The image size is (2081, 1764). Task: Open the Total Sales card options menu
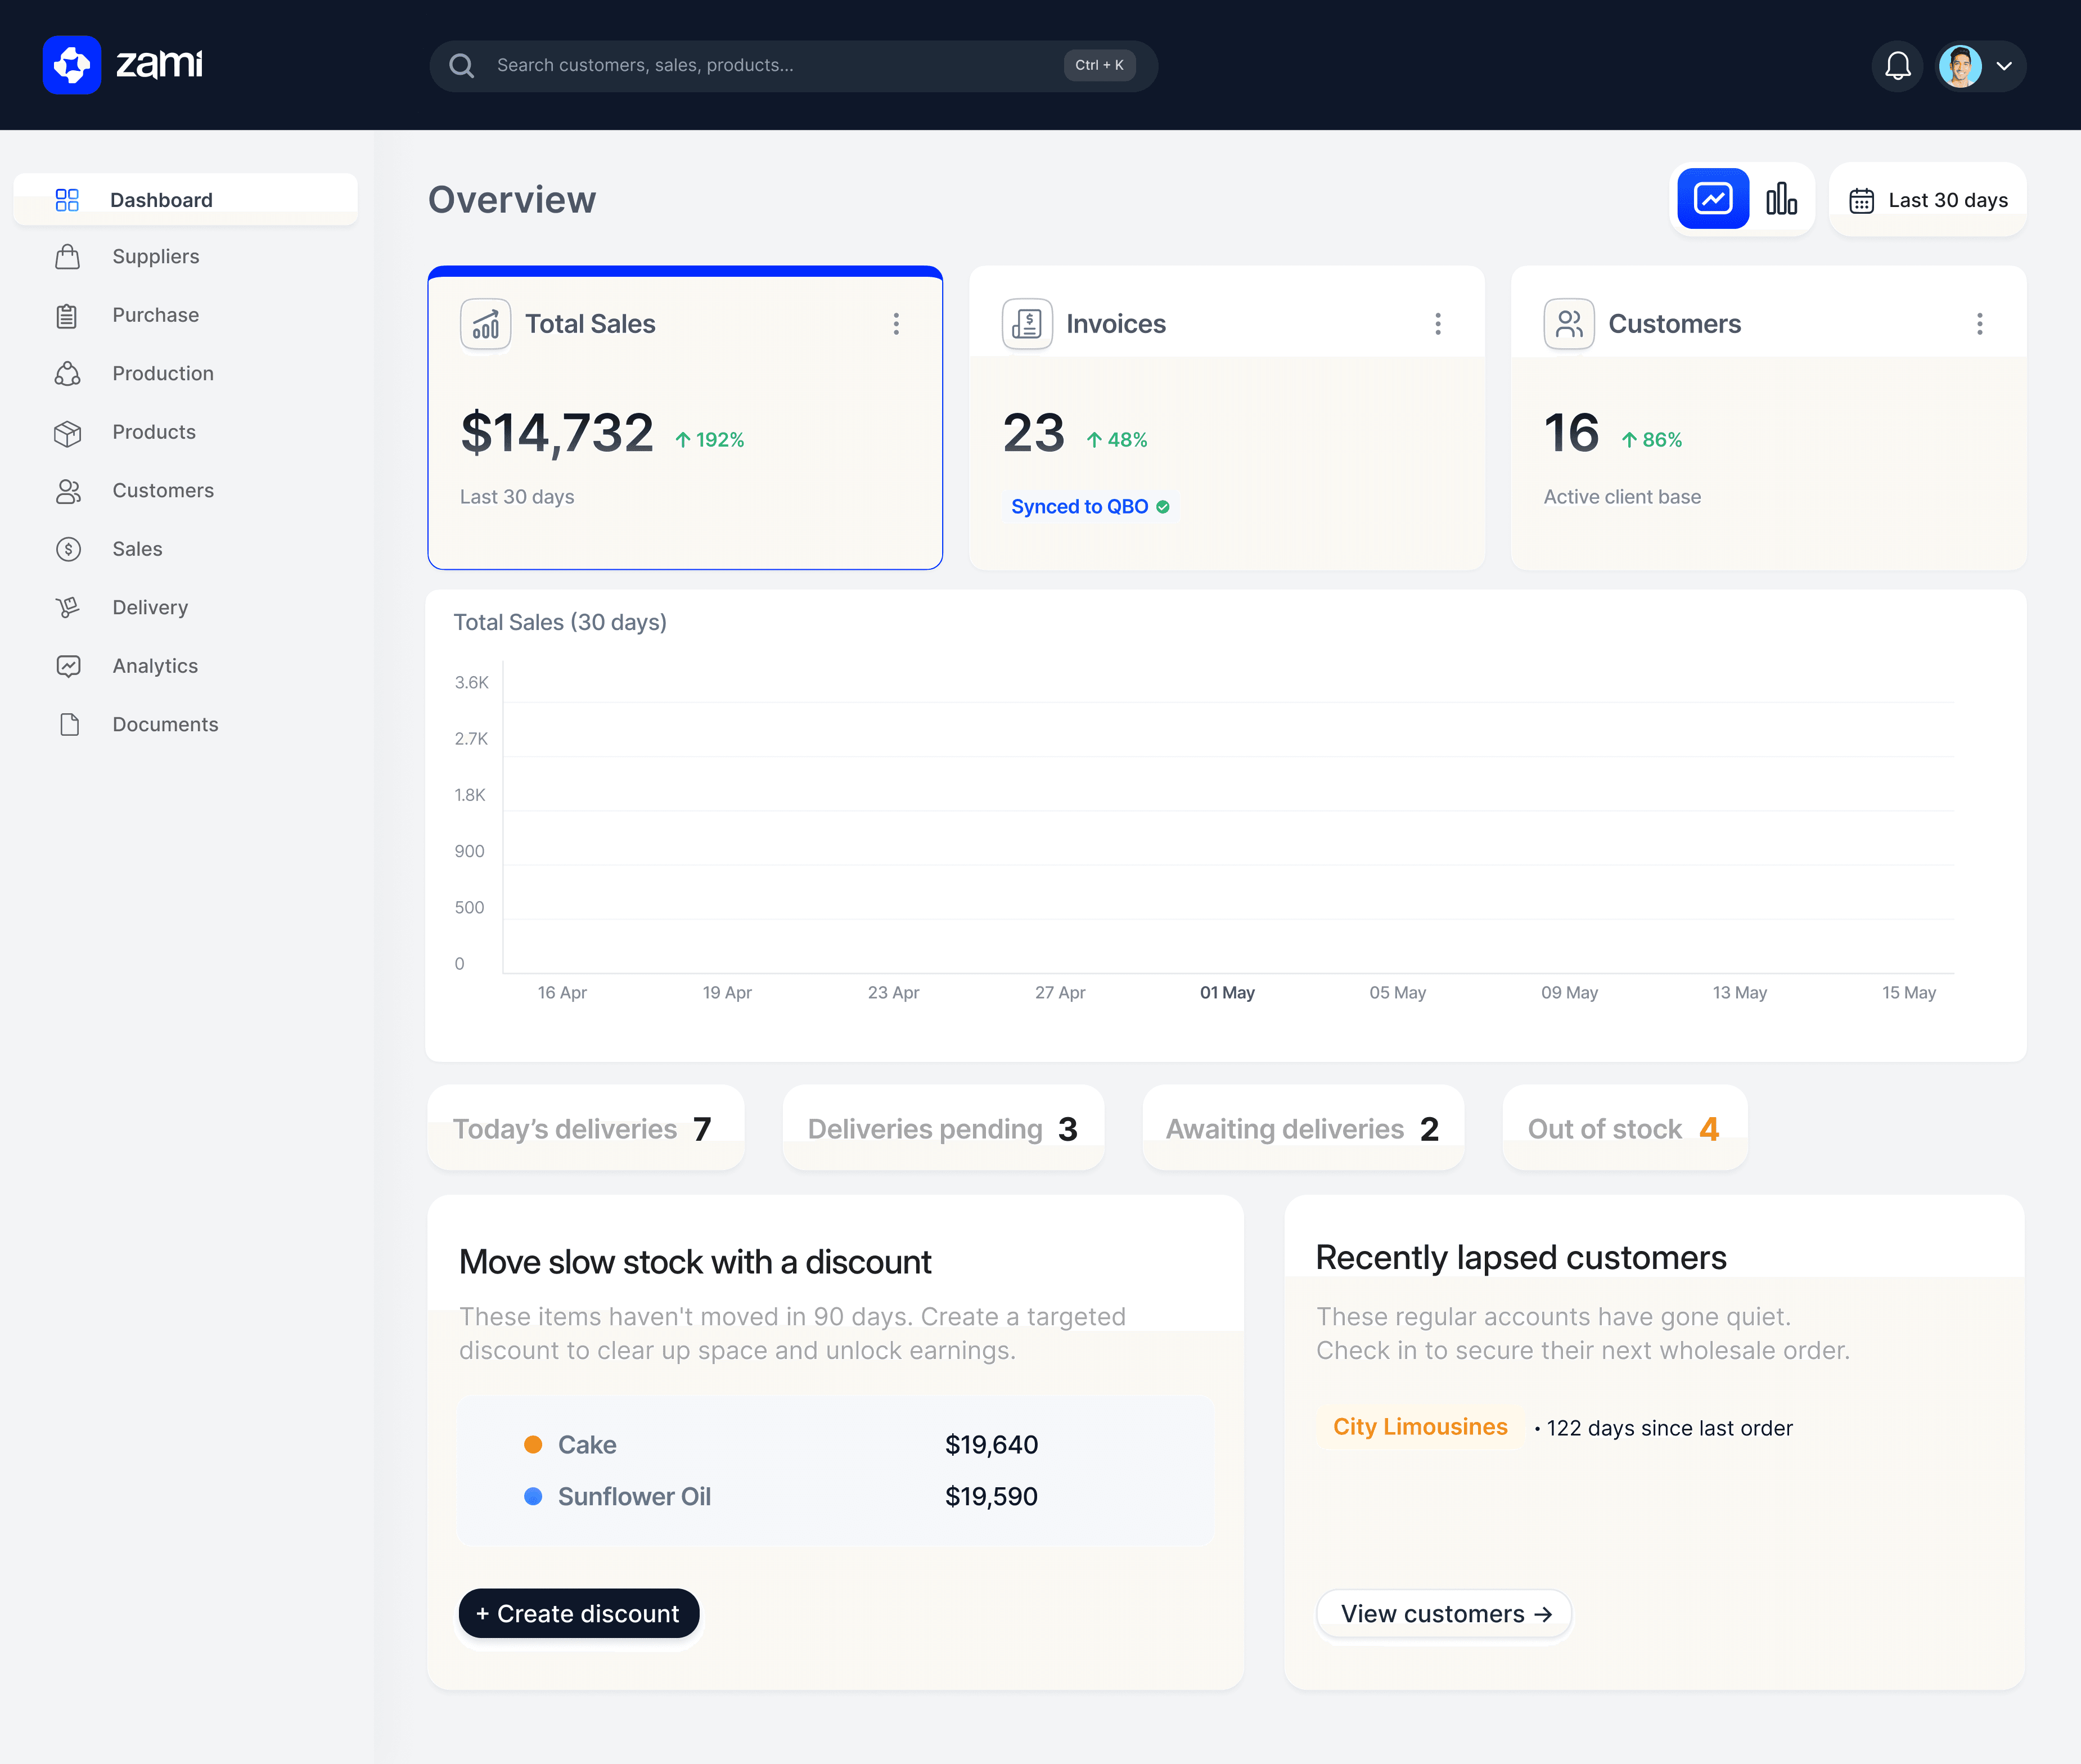[x=896, y=324]
